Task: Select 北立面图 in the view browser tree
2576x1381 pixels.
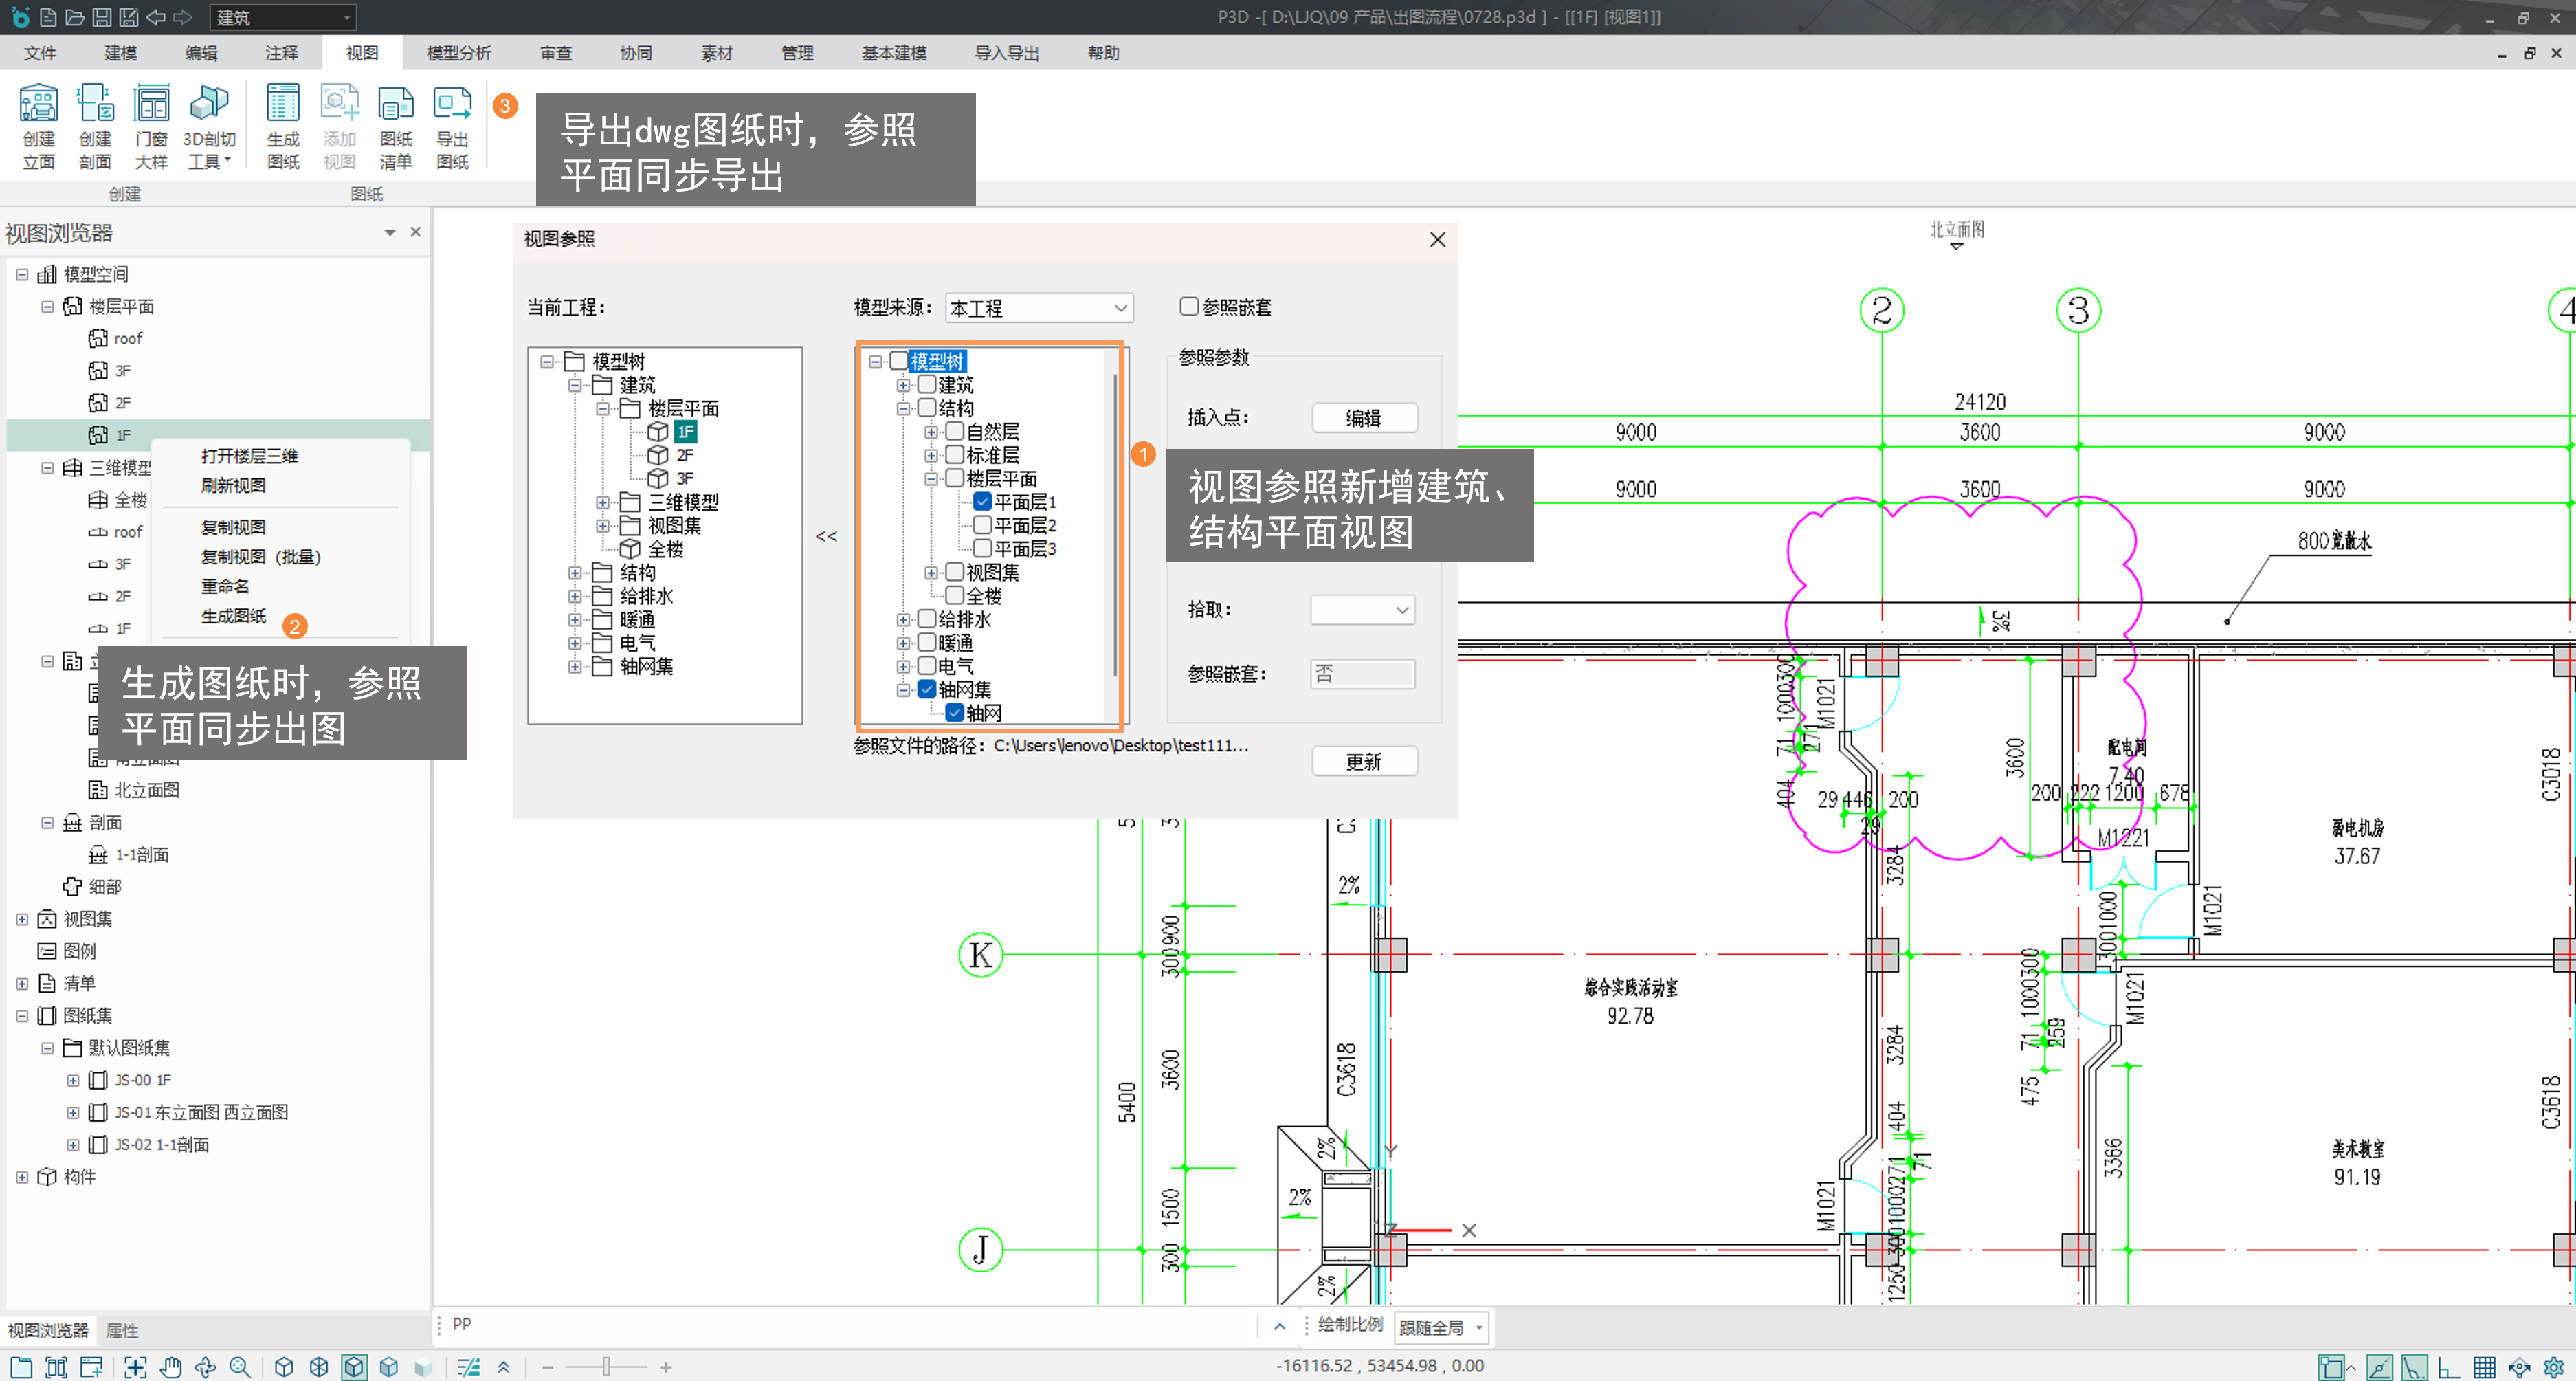Action: (147, 790)
